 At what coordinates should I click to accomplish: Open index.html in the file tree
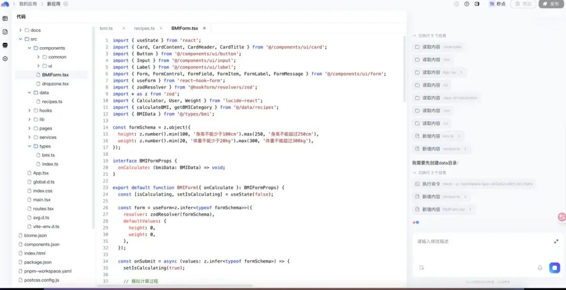pos(31,253)
